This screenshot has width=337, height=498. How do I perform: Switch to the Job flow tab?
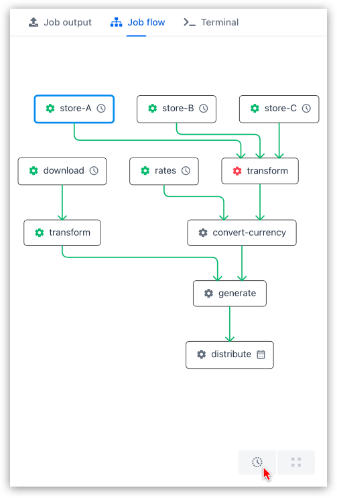tap(137, 22)
